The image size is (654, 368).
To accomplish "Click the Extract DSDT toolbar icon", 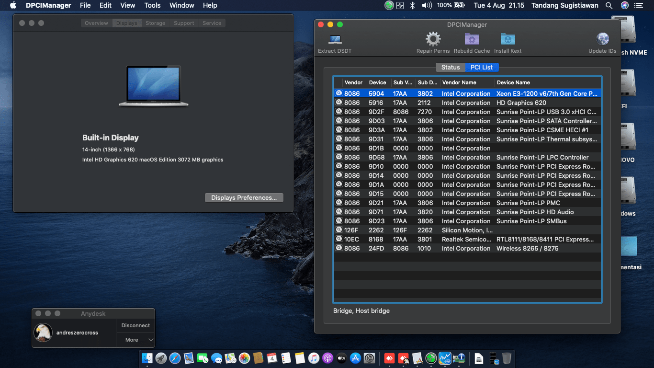I will [x=335, y=40].
